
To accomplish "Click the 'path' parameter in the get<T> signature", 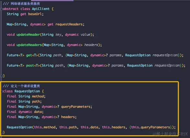I will tap(57, 55).
